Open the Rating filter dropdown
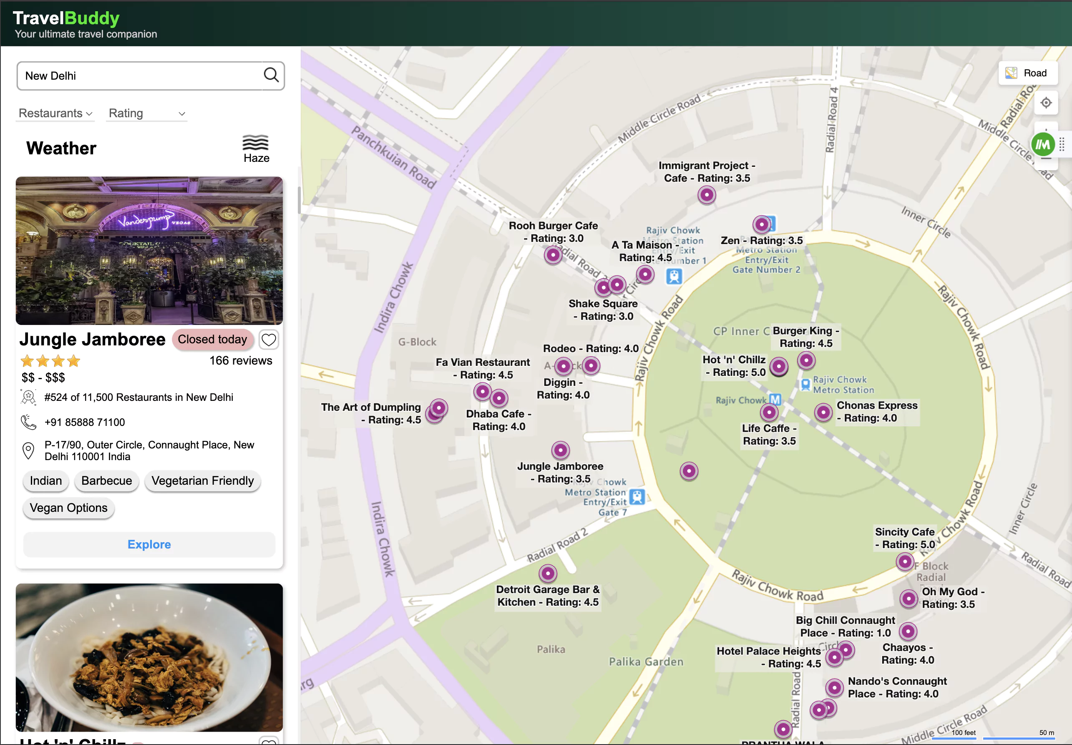The width and height of the screenshot is (1072, 745). [146, 113]
